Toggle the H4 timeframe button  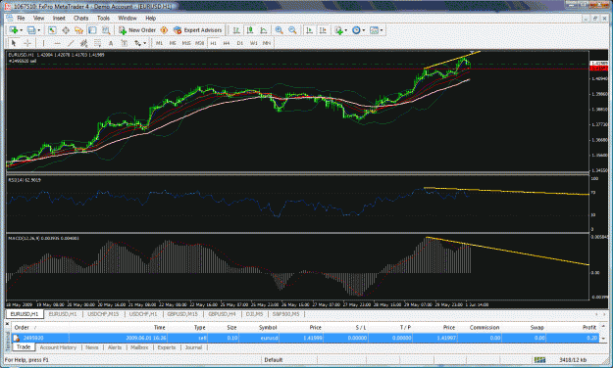(x=227, y=43)
